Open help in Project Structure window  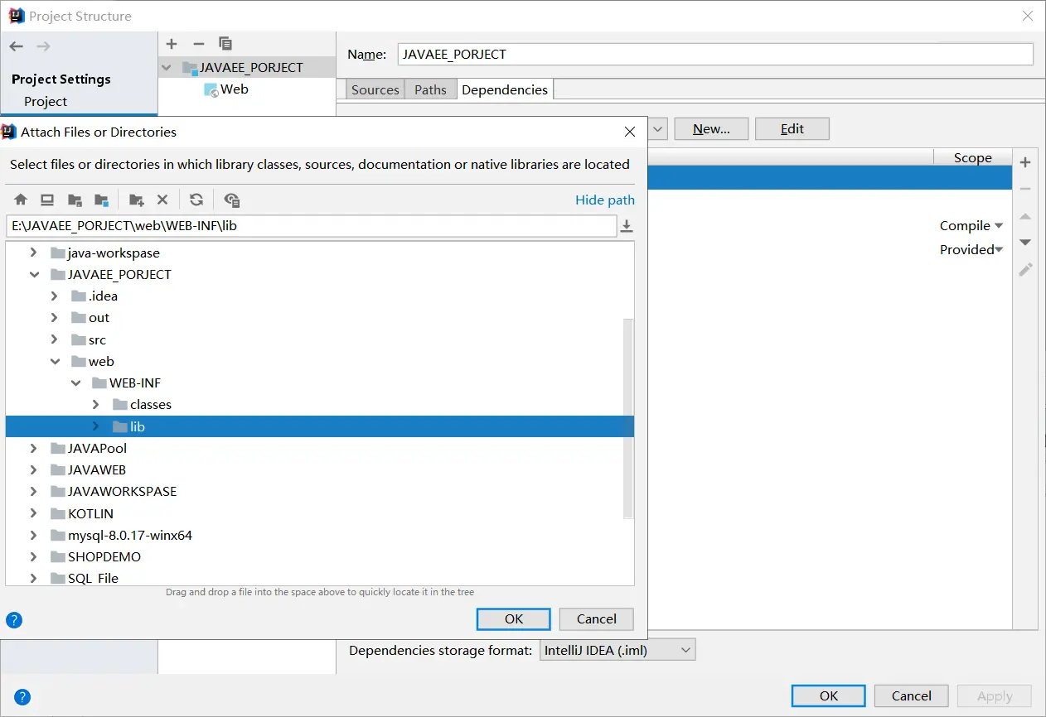[22, 697]
